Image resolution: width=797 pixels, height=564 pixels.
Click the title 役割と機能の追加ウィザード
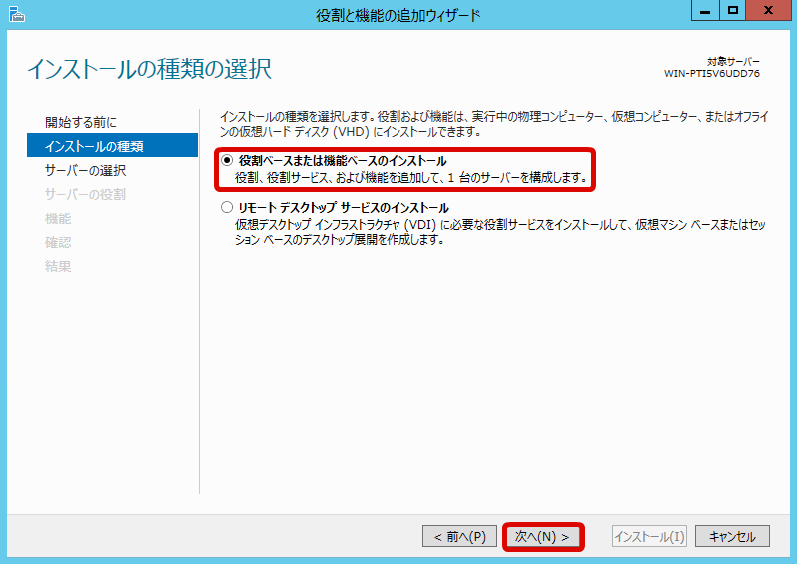(398, 15)
